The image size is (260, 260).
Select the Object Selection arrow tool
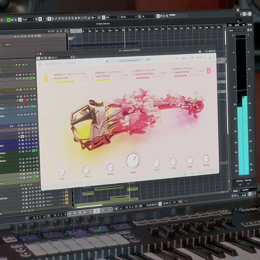point(49,19)
